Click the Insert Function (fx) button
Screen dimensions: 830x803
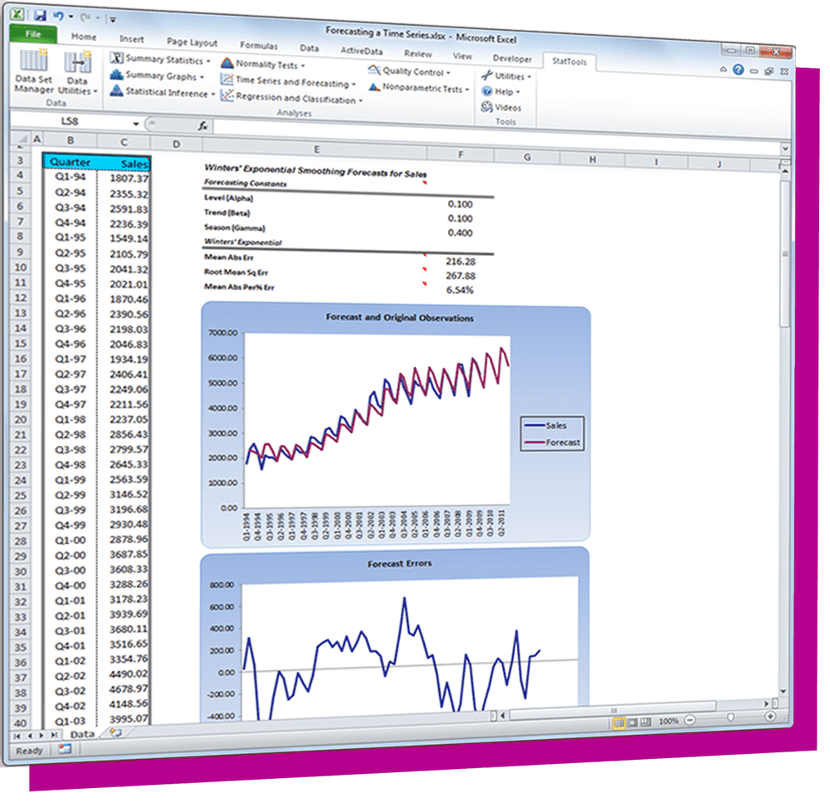(201, 126)
